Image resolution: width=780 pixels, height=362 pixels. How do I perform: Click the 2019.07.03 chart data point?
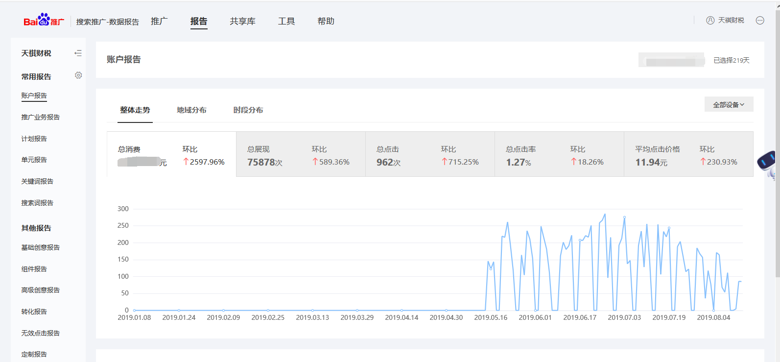624,217
